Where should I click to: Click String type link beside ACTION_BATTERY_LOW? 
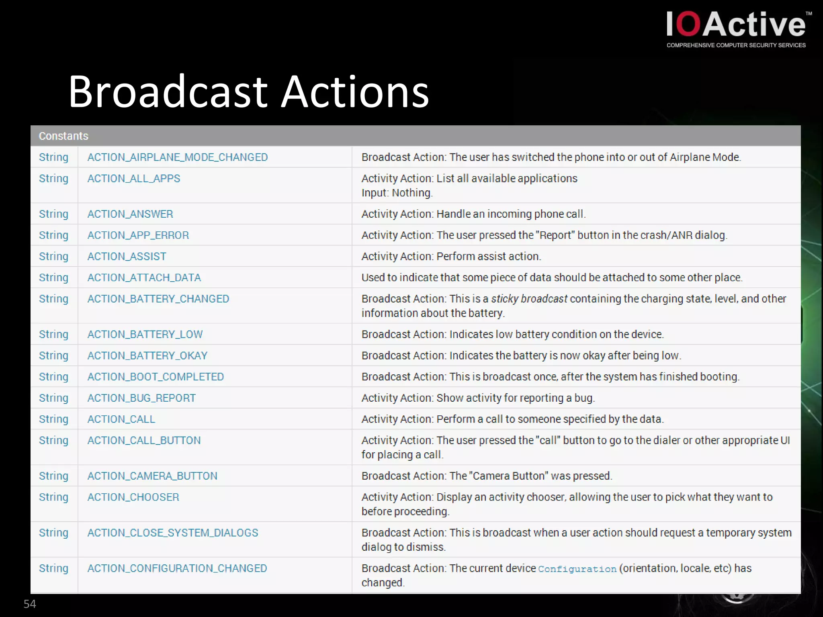click(53, 335)
